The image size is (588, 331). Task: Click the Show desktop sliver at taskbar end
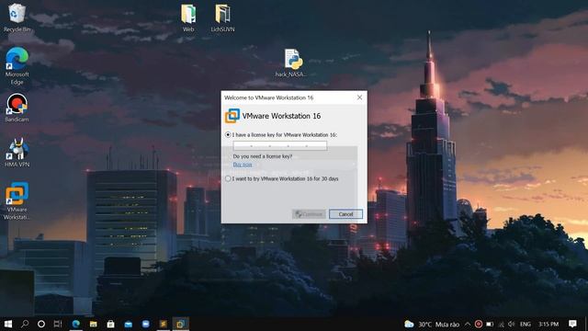586,324
